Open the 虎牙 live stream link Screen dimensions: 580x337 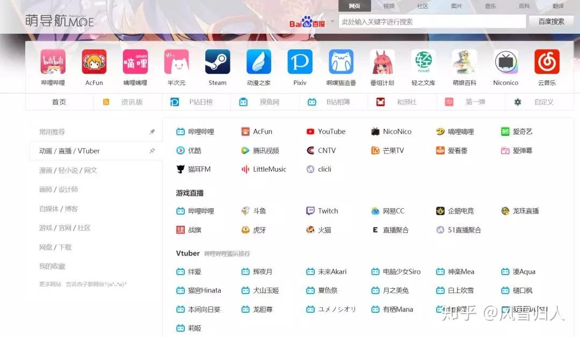click(253, 230)
